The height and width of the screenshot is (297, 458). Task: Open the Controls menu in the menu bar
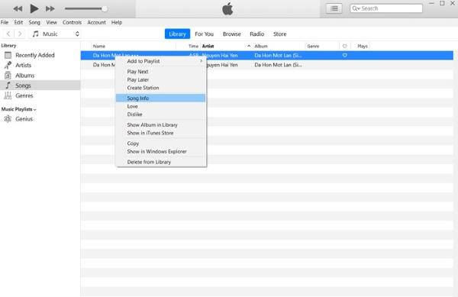pos(72,22)
